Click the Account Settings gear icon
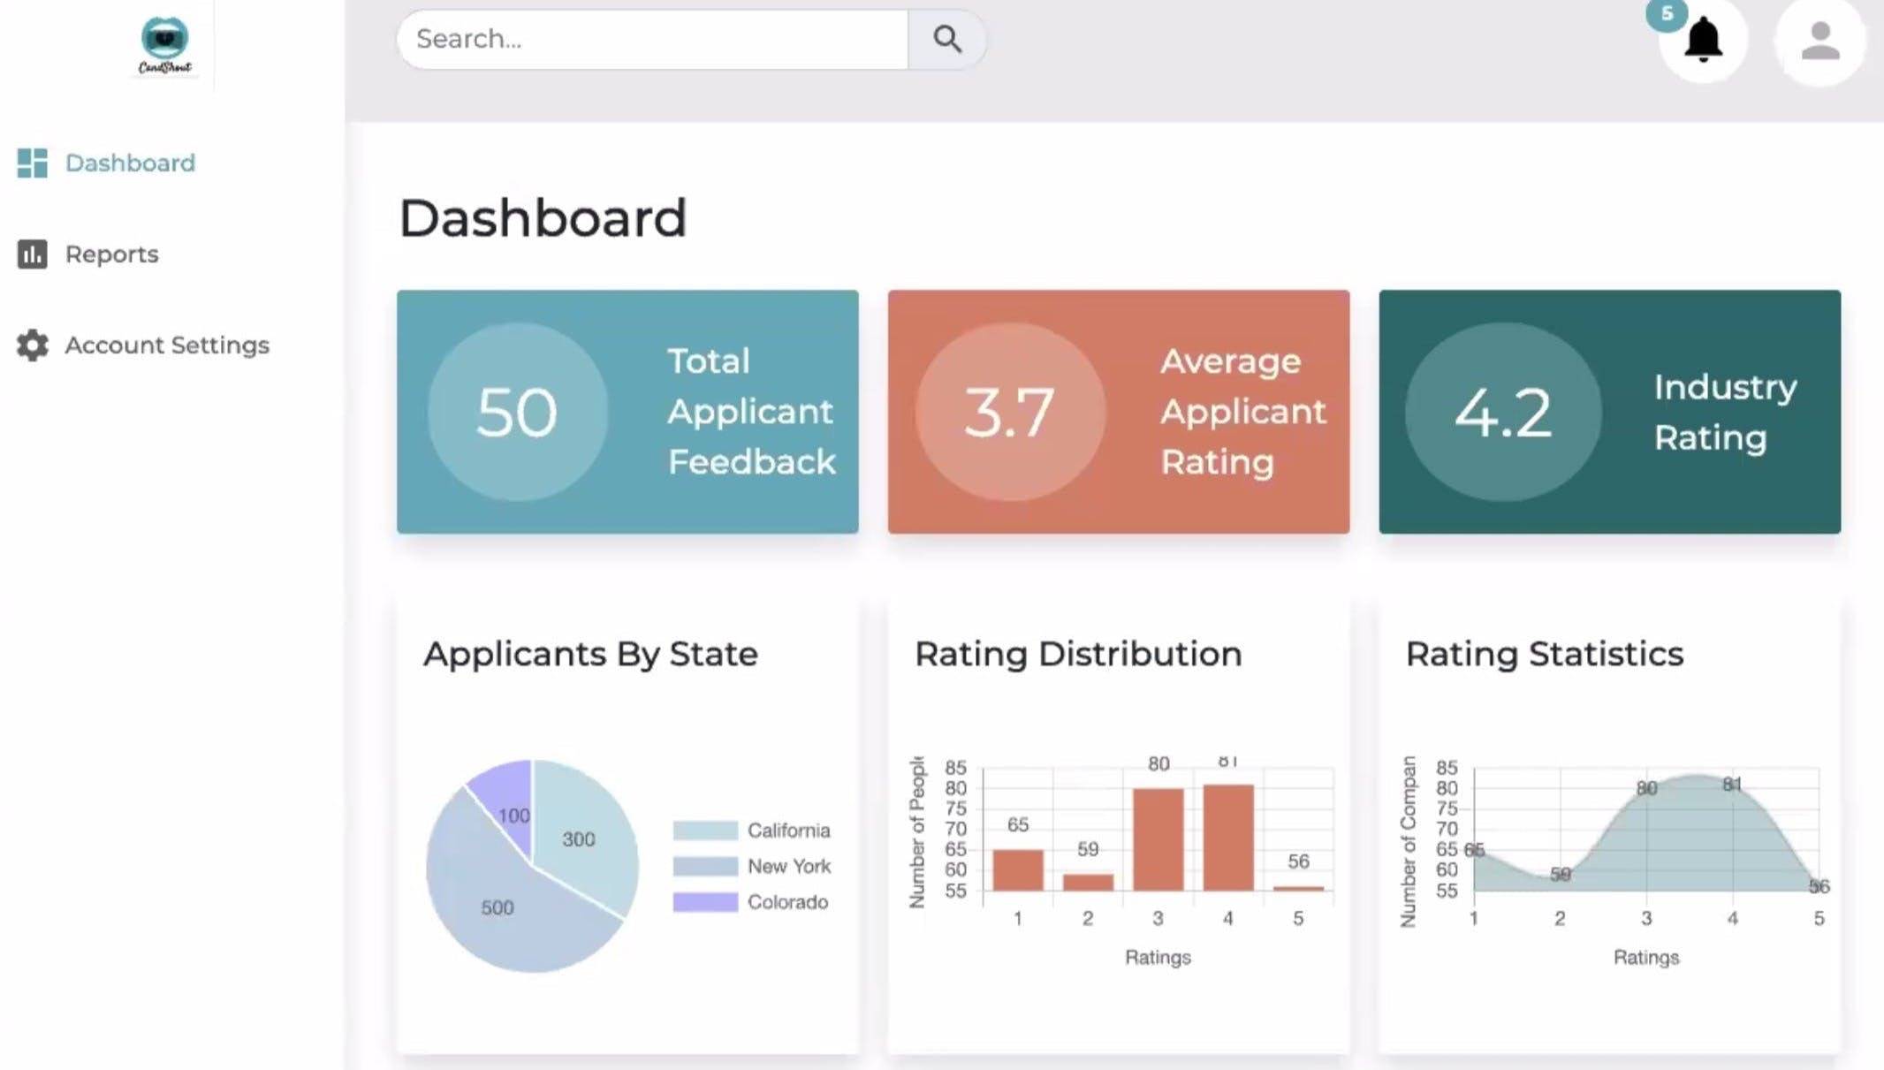Image resolution: width=1884 pixels, height=1070 pixels. (33, 345)
